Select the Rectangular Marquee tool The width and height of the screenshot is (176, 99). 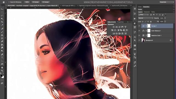[2, 12]
